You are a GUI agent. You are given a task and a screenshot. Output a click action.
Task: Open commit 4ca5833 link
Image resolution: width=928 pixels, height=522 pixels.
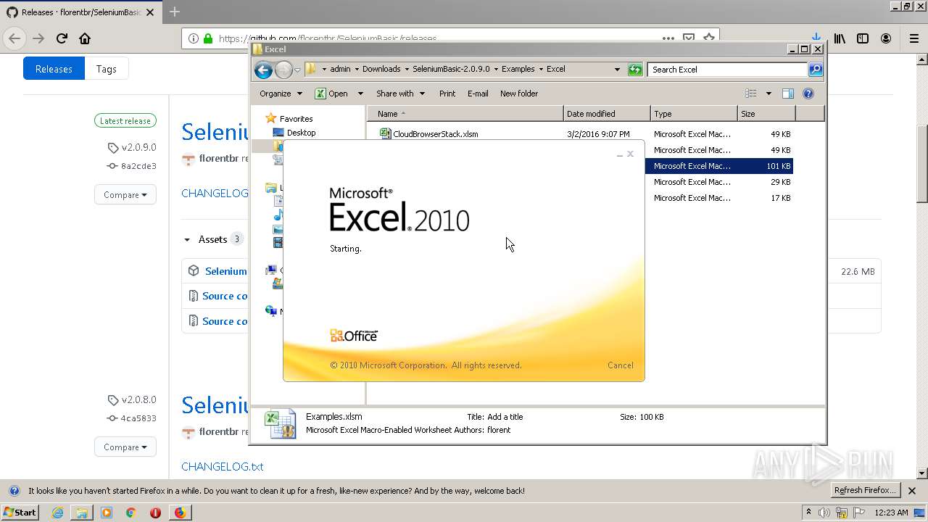click(132, 418)
